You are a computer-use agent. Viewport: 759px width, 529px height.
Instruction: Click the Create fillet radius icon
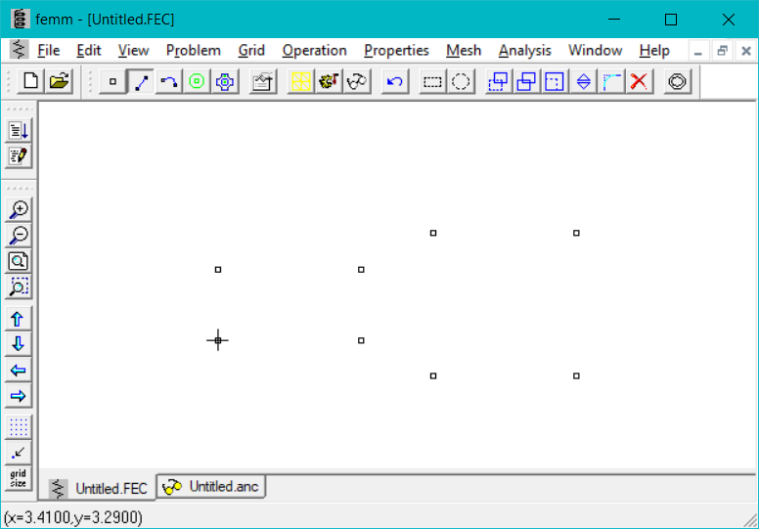coord(611,81)
